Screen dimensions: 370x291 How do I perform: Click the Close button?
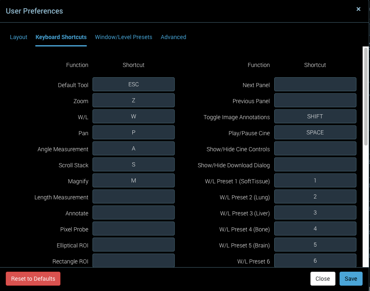tap(323, 279)
